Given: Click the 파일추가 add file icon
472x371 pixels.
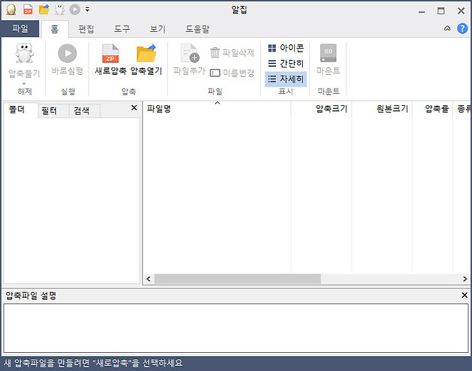Looking at the screenshot, I should pyautogui.click(x=190, y=53).
